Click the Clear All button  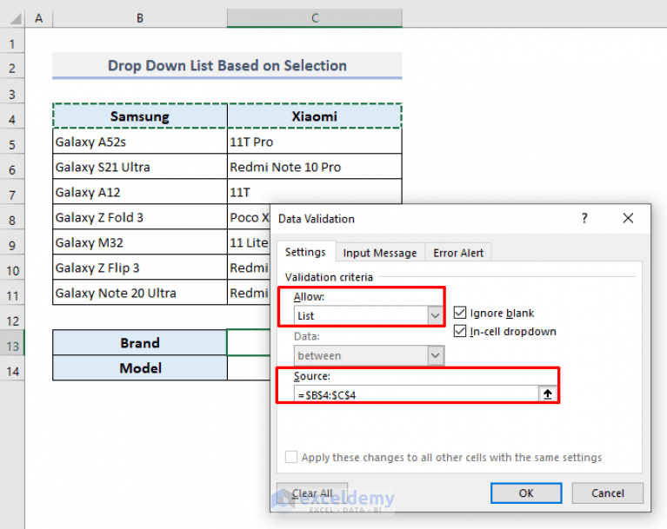(x=312, y=493)
